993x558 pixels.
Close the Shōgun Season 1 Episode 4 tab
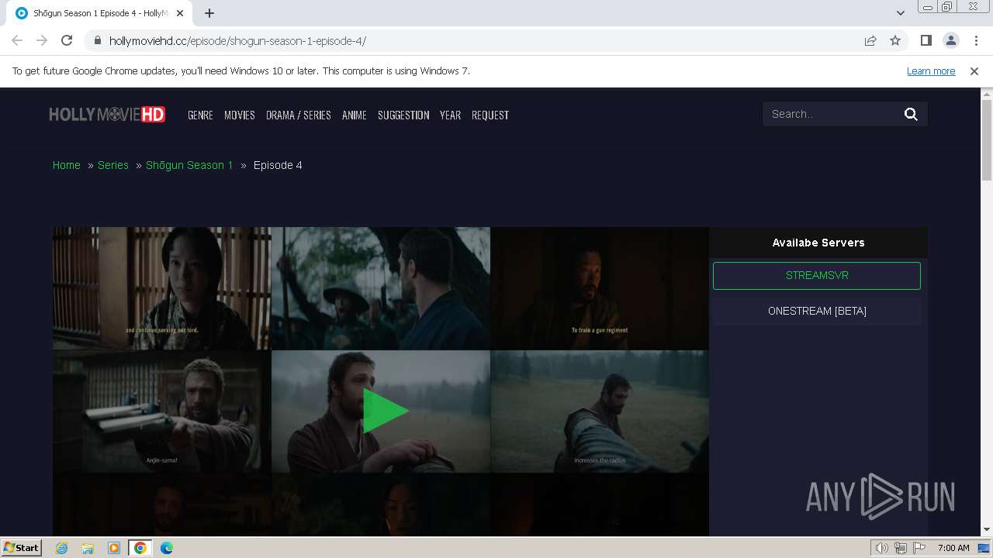(181, 13)
